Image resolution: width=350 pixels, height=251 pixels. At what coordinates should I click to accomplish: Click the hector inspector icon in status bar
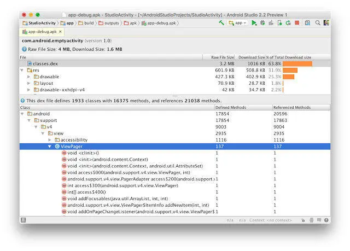click(x=311, y=220)
